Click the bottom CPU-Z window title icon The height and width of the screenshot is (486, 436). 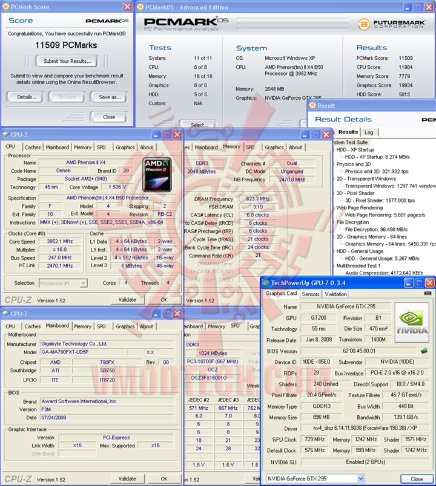[5, 313]
